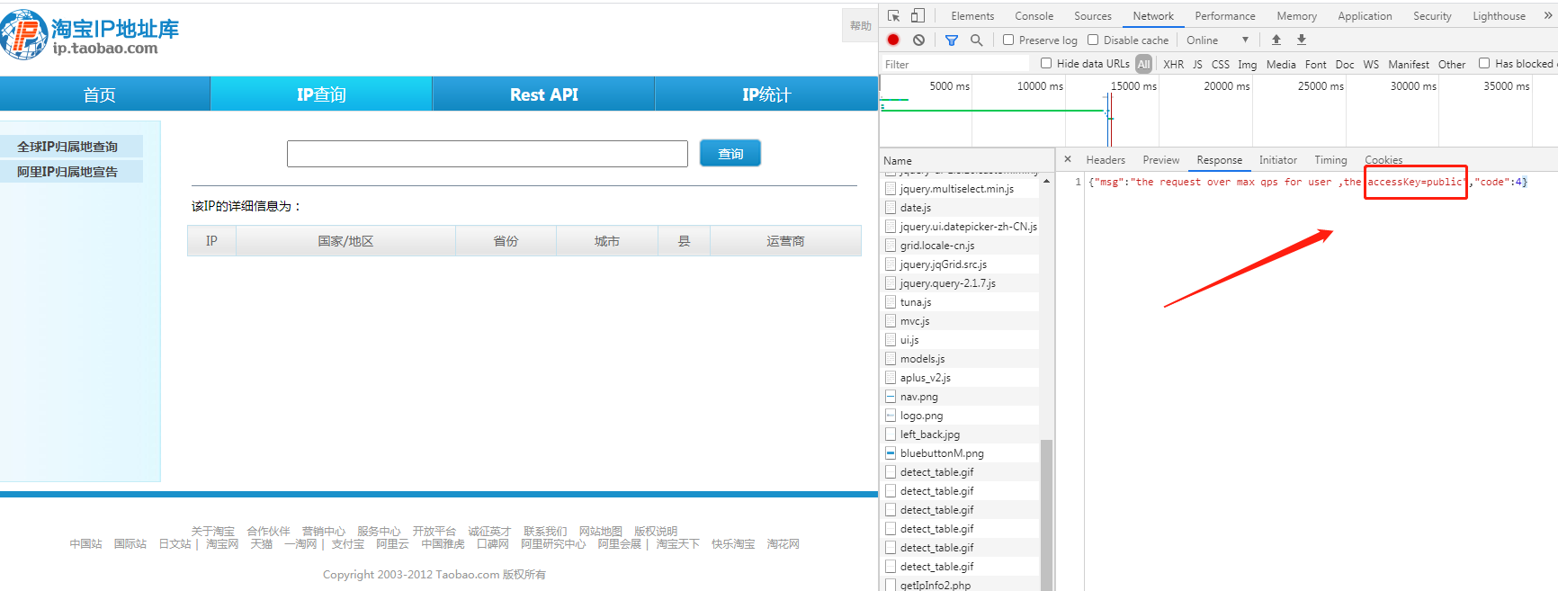This screenshot has height=591, width=1558.
Task: Filter requests by Img type
Action: (x=1247, y=64)
